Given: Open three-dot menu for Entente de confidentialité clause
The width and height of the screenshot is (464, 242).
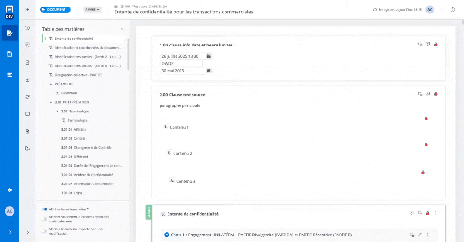Looking at the screenshot, I should point(436,213).
